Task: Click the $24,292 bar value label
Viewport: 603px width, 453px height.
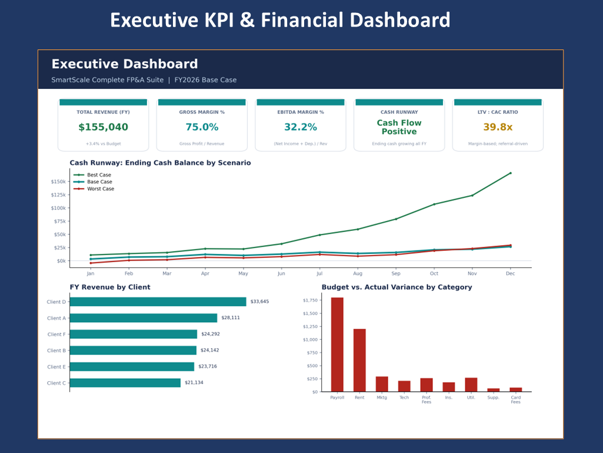Action: [211, 334]
